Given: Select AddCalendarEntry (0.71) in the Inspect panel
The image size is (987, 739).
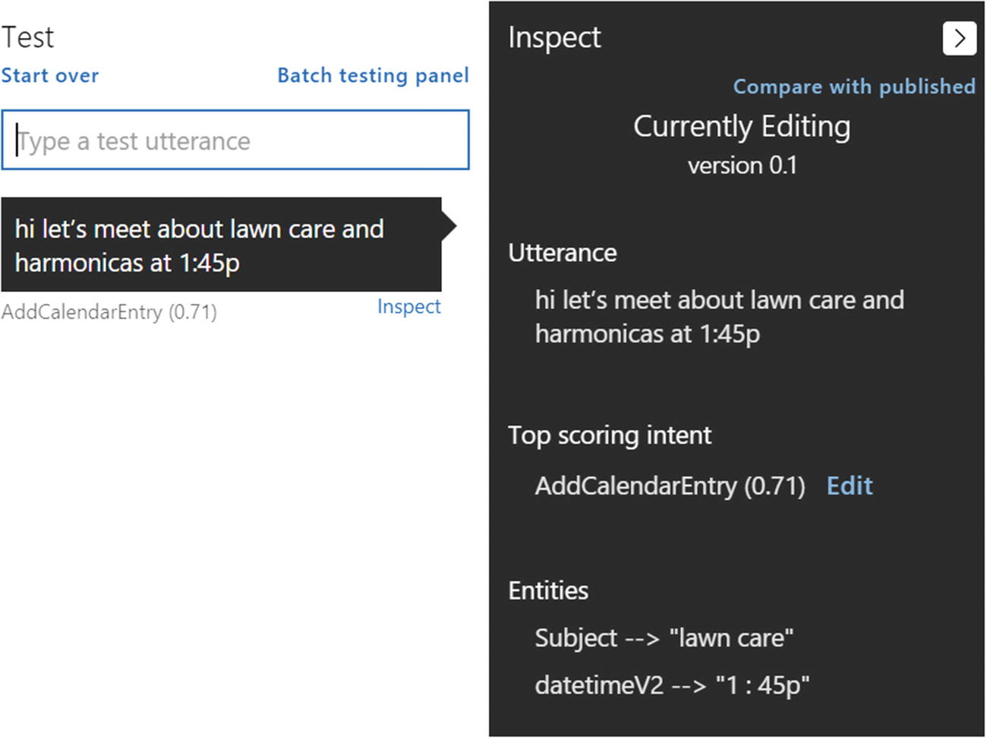Looking at the screenshot, I should (670, 486).
